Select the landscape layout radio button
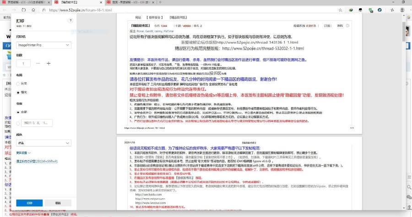The height and width of the screenshot is (217, 412). (x=18, y=92)
